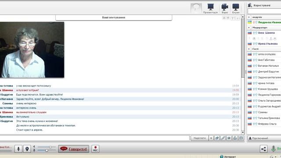281x158 pixels.
Task: Click the users search field
Action: coord(264,11)
